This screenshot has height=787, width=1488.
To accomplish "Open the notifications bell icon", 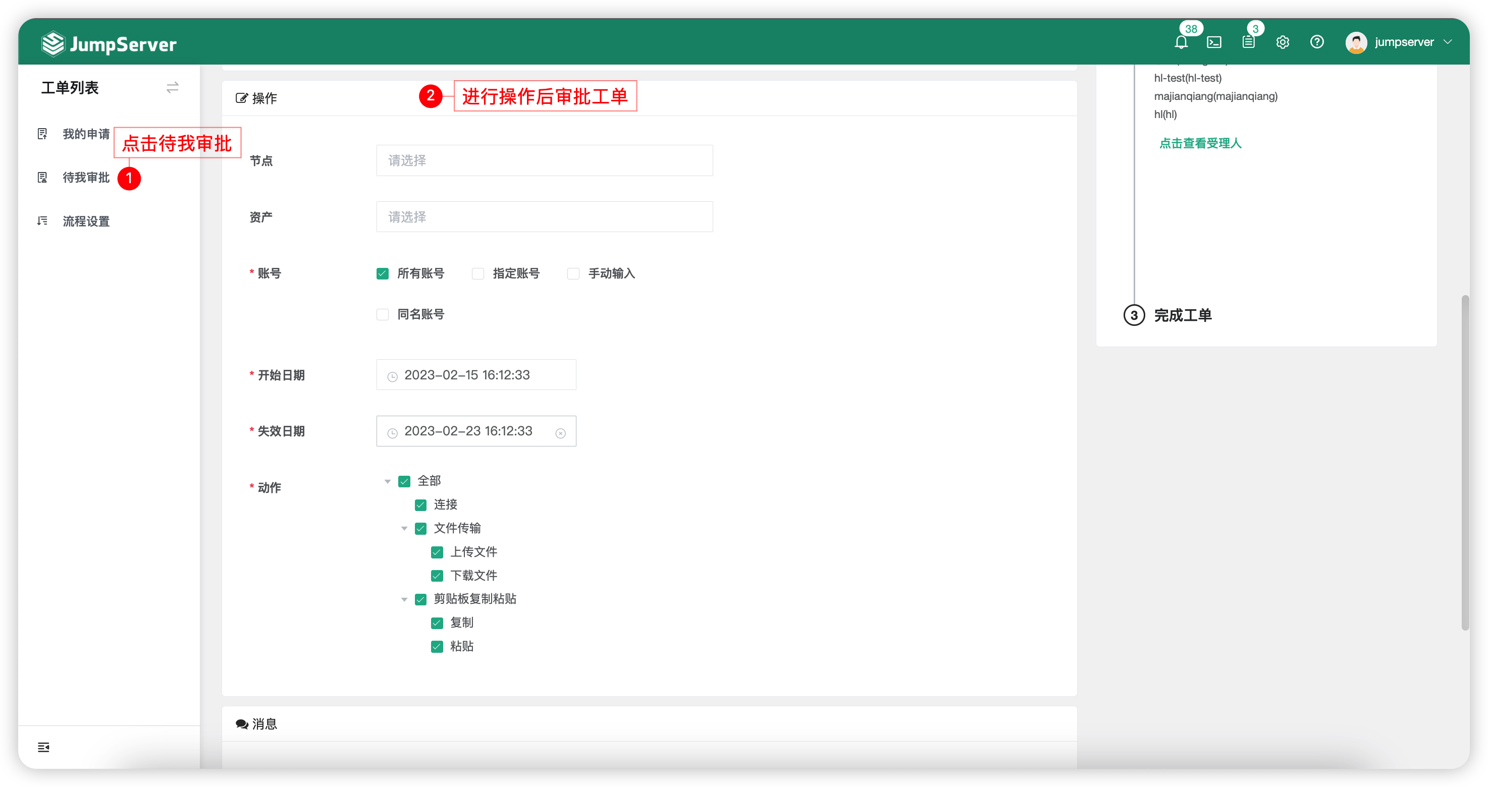I will [x=1181, y=42].
